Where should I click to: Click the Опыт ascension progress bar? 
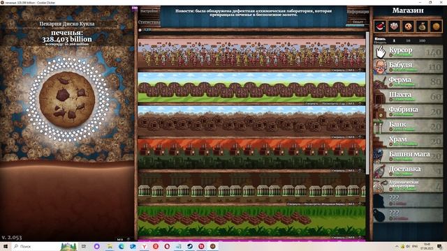click(x=358, y=26)
